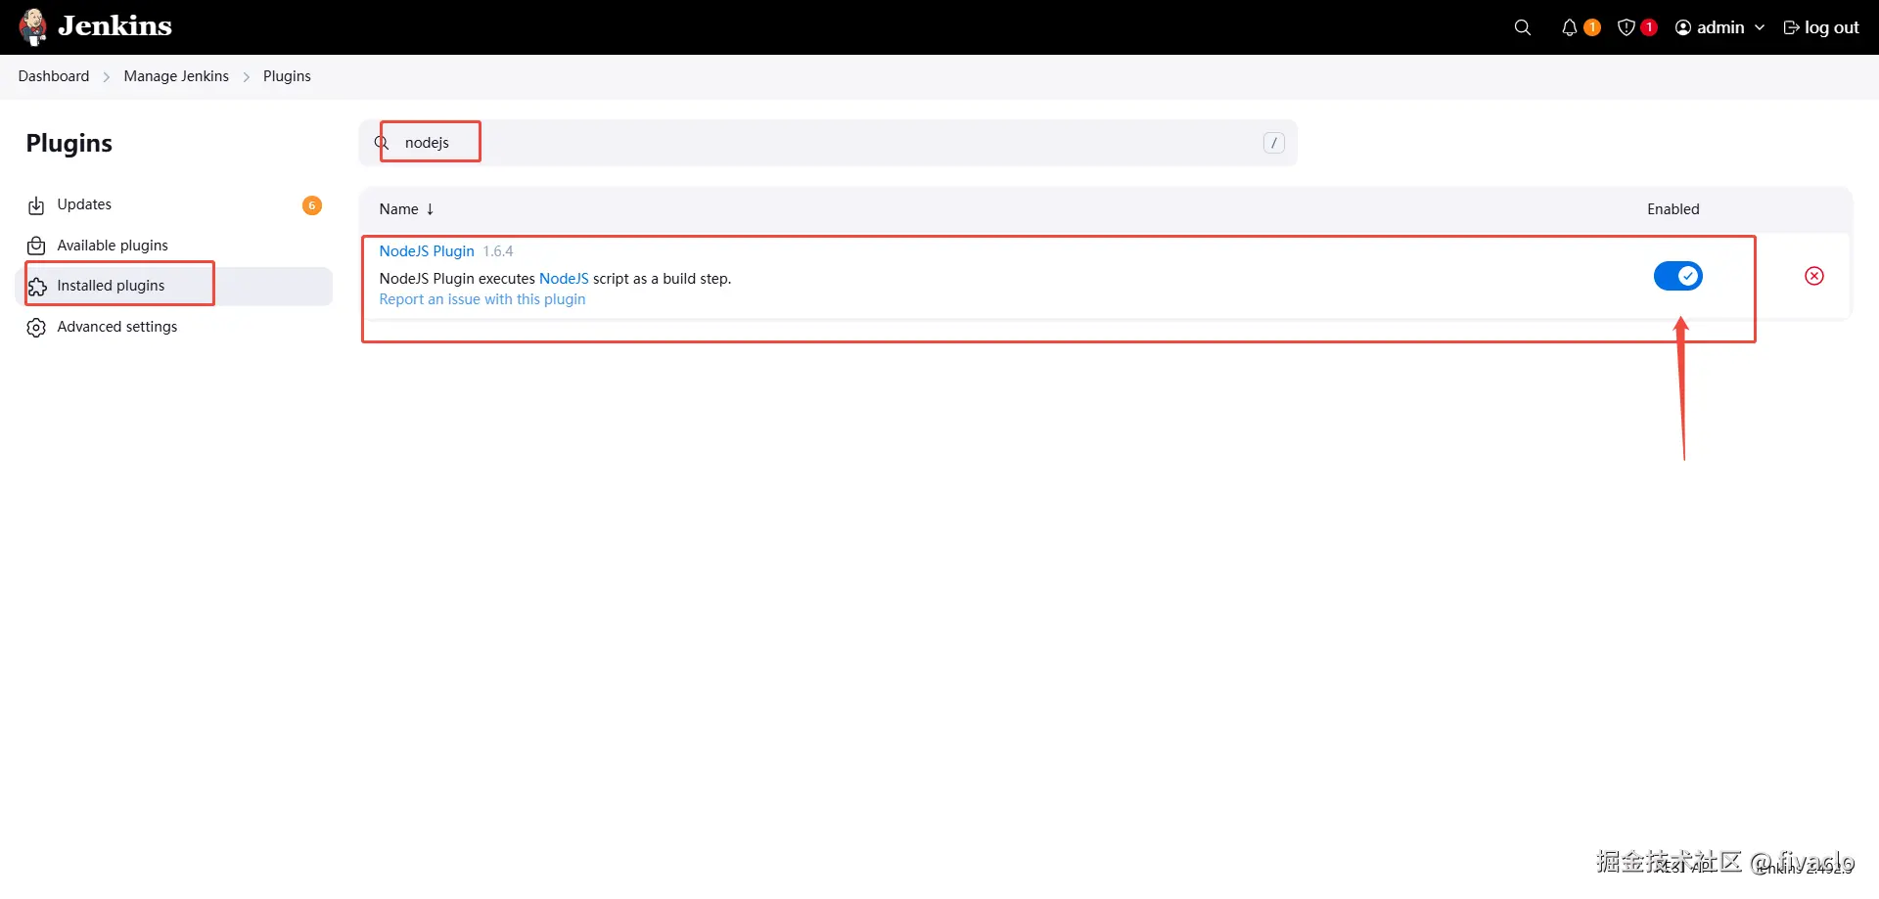The width and height of the screenshot is (1879, 899).
Task: Click the plugin version 1.6.4 text
Action: click(498, 251)
